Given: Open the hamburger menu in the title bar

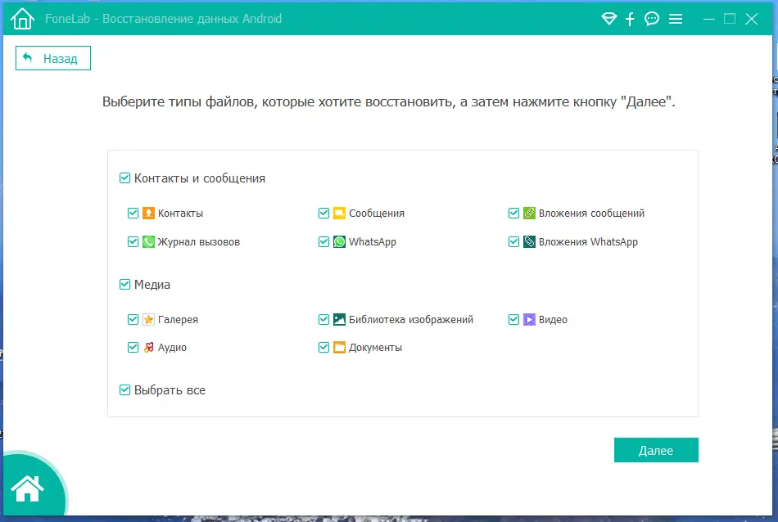Looking at the screenshot, I should 676,18.
